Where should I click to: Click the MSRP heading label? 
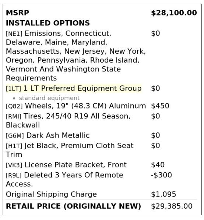(17, 13)
